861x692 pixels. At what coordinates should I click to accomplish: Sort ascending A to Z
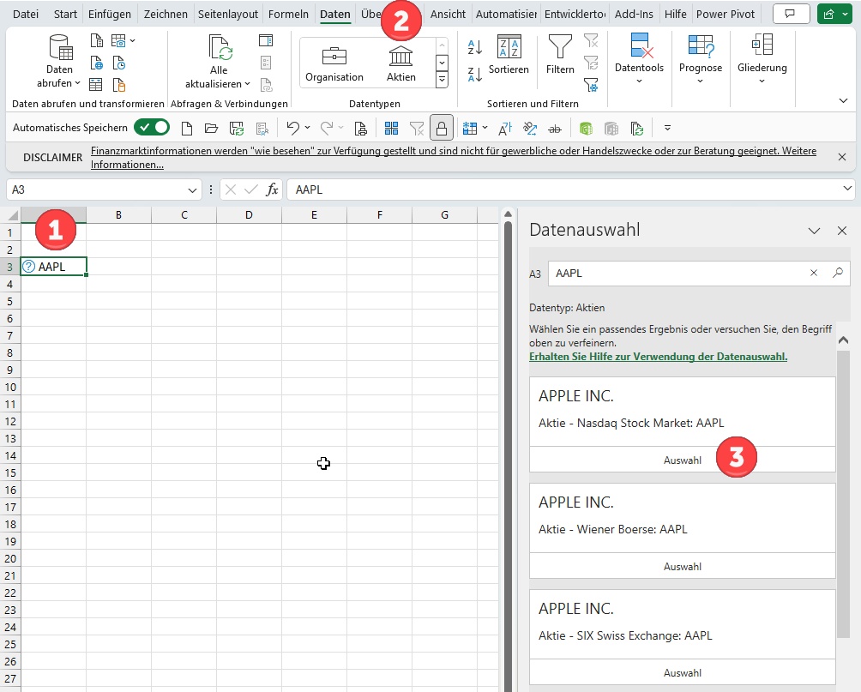tap(474, 48)
